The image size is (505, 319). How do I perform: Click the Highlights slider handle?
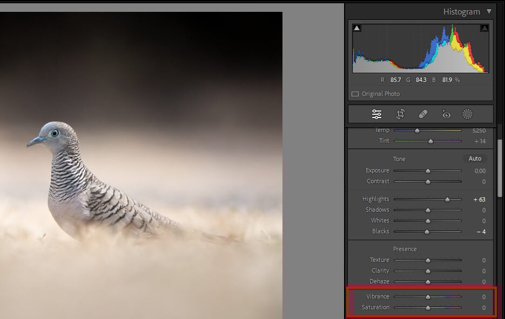[x=447, y=199]
